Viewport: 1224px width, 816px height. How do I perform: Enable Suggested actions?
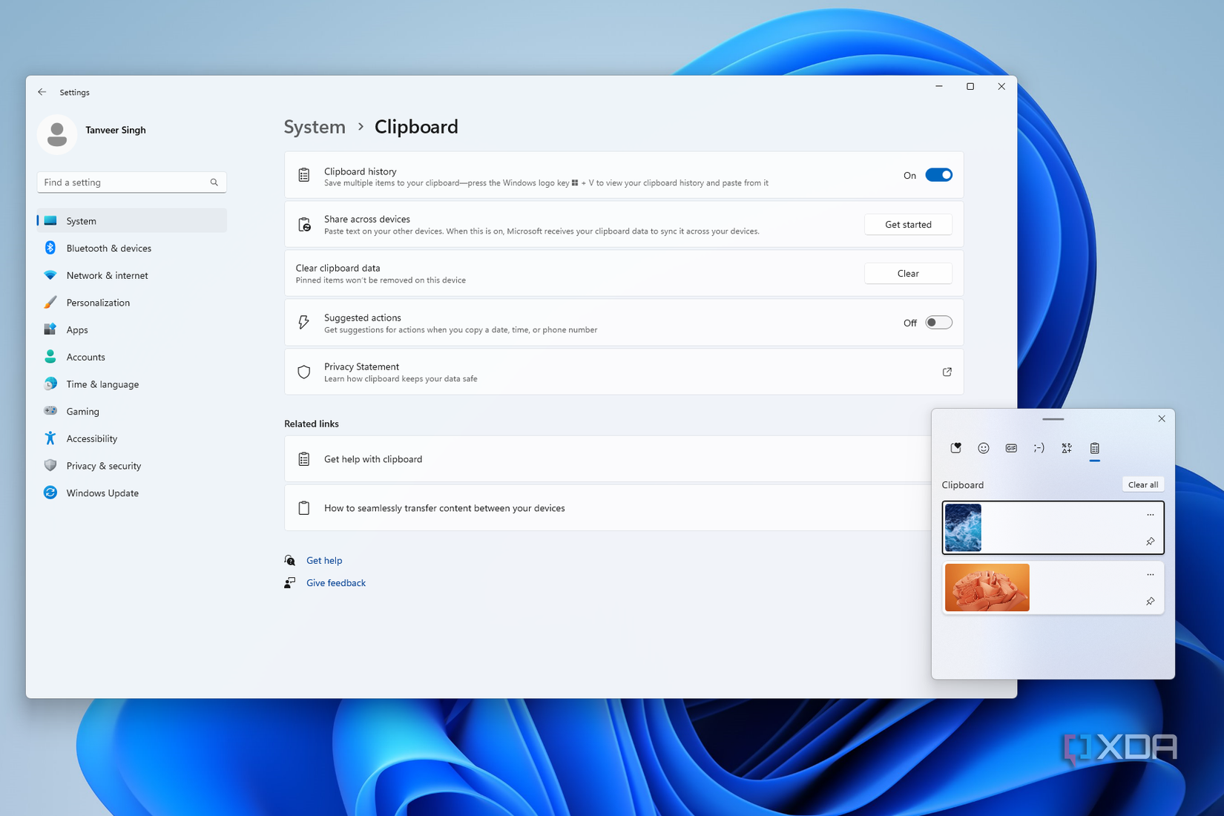(x=938, y=322)
